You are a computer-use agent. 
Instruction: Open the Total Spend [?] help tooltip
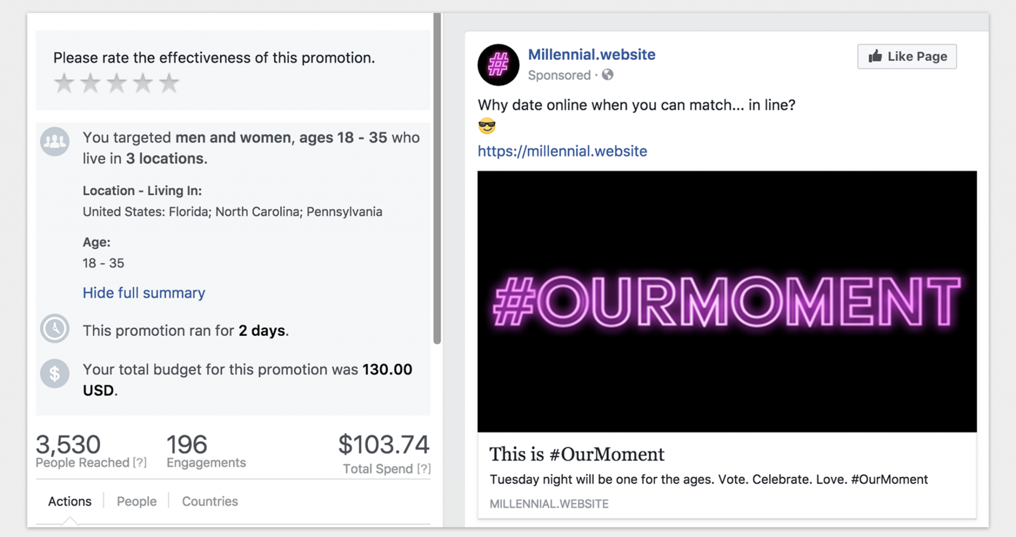point(424,469)
